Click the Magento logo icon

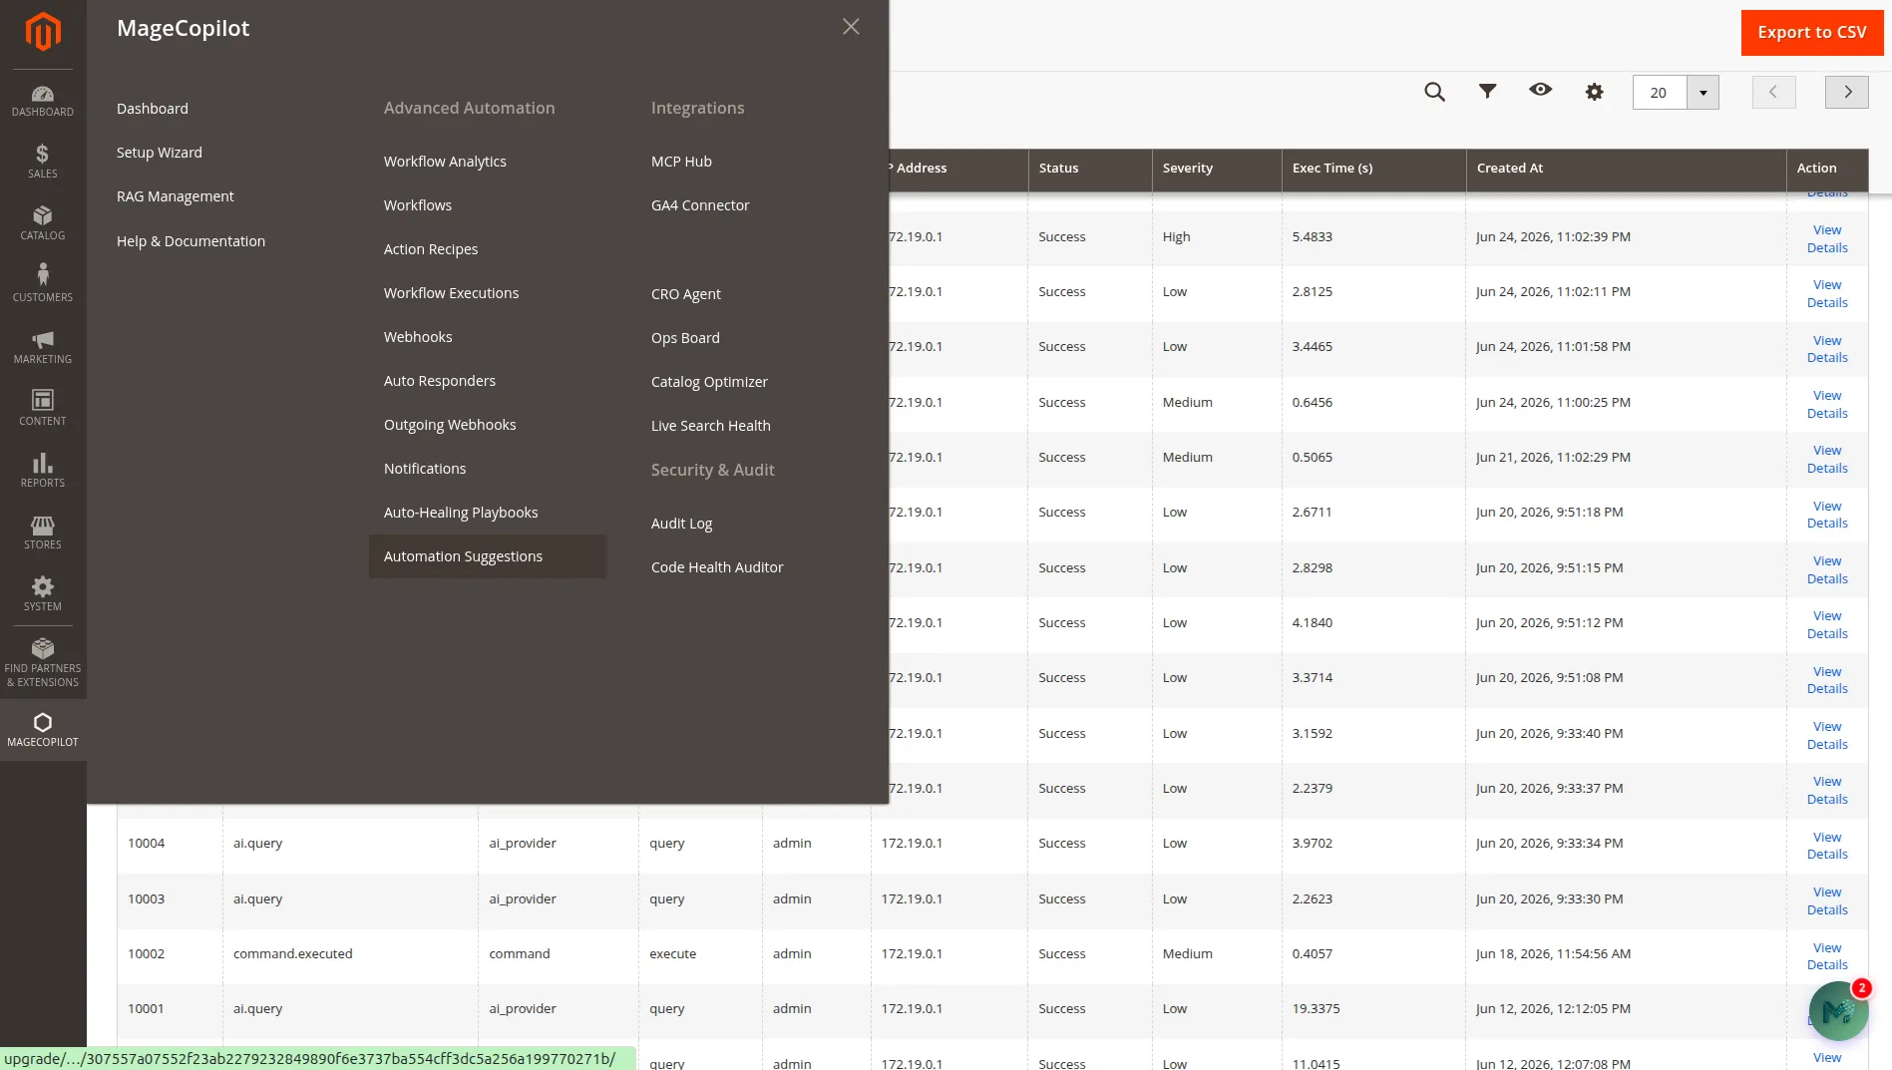point(43,32)
